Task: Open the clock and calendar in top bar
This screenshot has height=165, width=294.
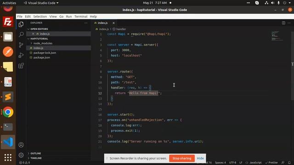Action: [x=155, y=3]
